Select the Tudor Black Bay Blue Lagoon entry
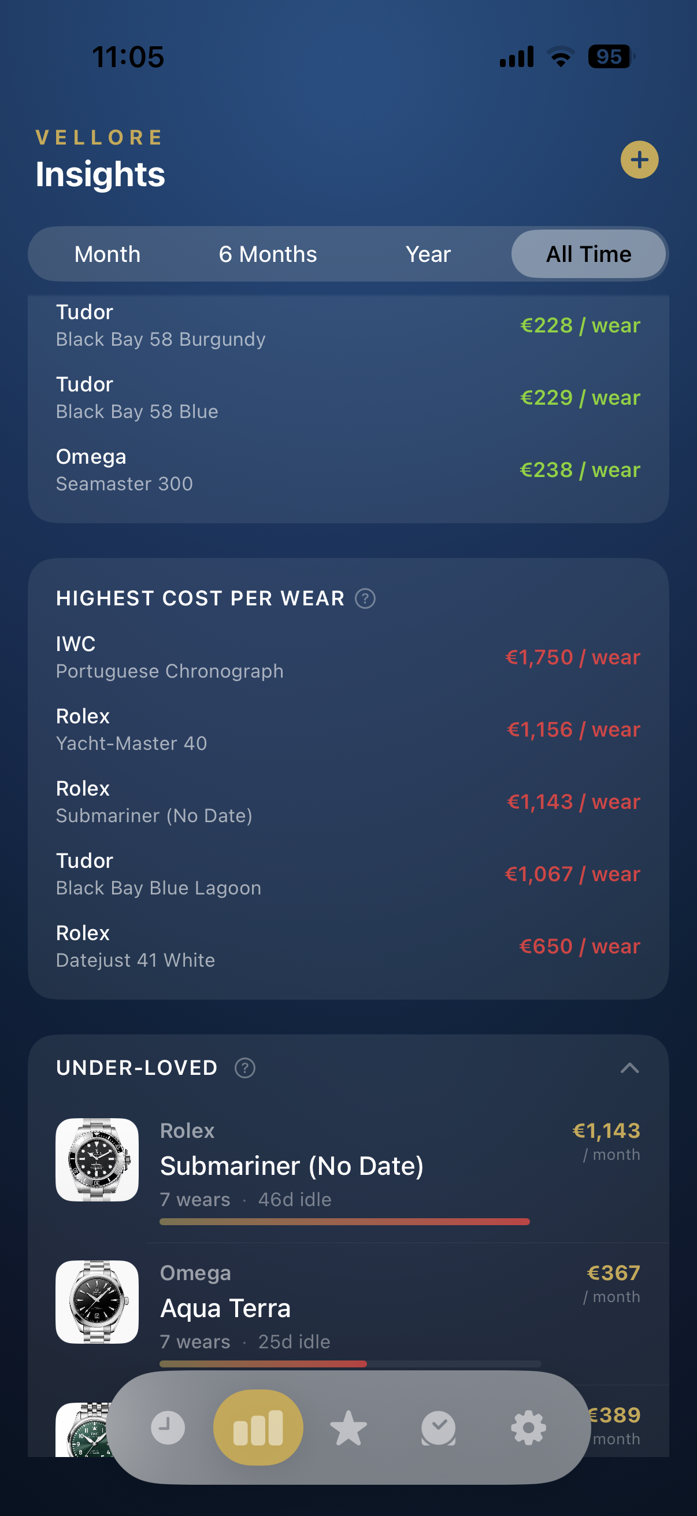The width and height of the screenshot is (697, 1516). [347, 873]
